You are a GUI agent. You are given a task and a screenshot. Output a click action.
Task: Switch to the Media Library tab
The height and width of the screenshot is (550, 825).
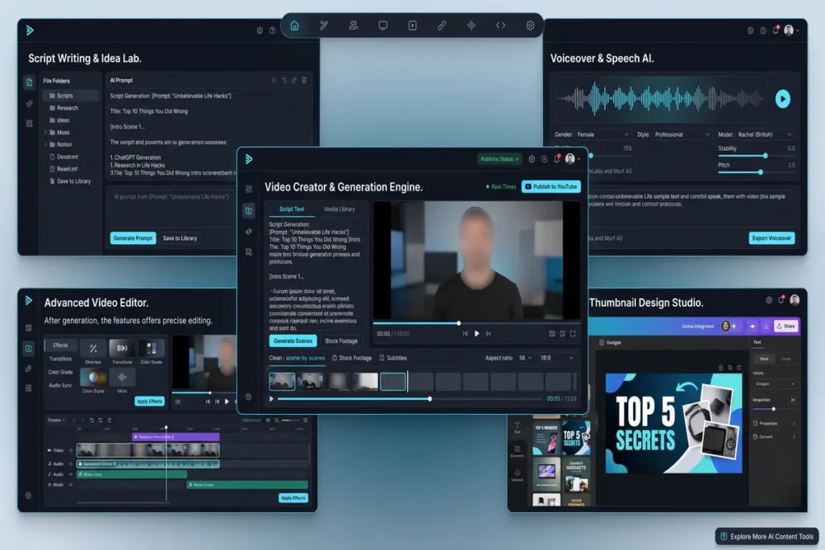(x=339, y=209)
